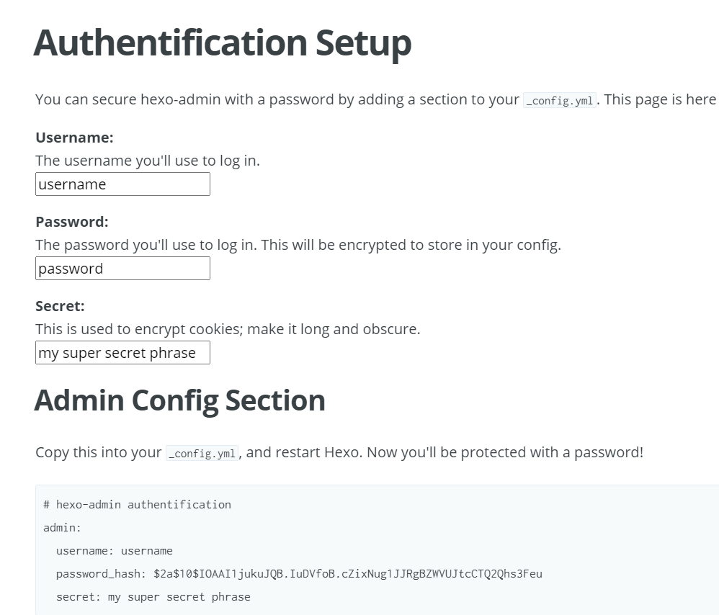Screen dimensions: 719x615
Task: Click the Admin Config Section heading
Action: point(179,400)
